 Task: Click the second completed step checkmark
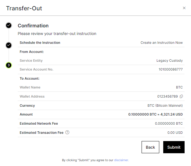coord(9,45)
